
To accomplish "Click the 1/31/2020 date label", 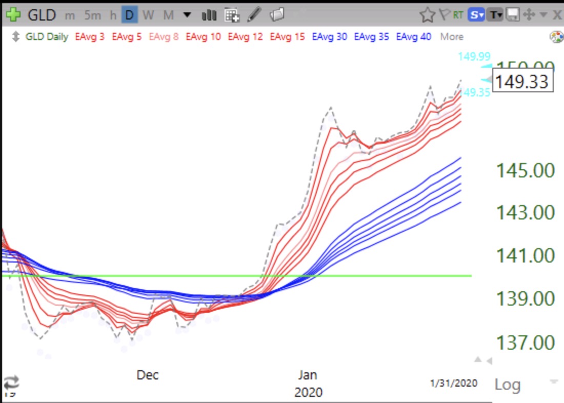I will pyautogui.click(x=454, y=383).
